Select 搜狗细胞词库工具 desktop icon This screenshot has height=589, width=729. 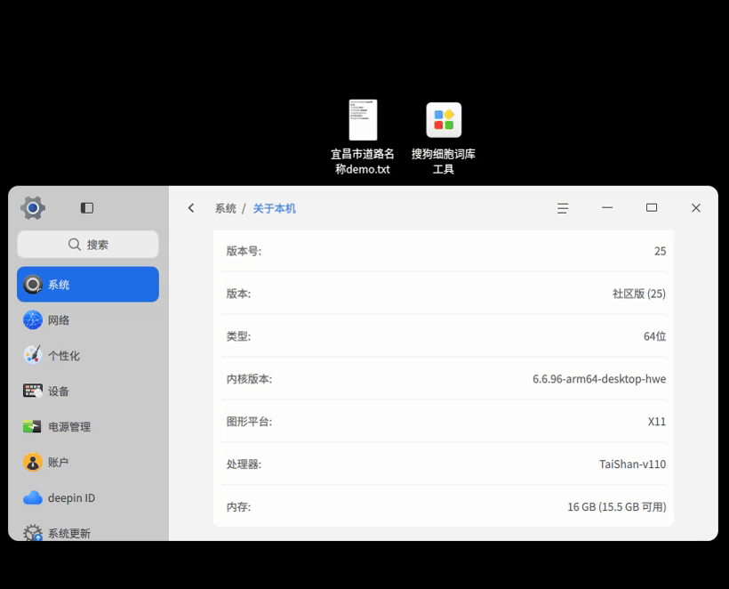point(444,138)
